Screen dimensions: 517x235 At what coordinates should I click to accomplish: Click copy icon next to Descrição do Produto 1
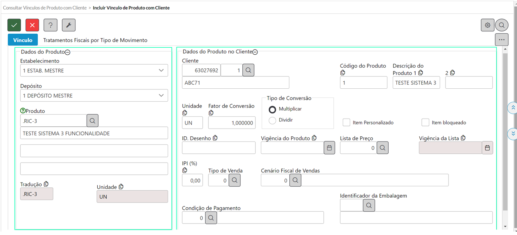(x=420, y=73)
